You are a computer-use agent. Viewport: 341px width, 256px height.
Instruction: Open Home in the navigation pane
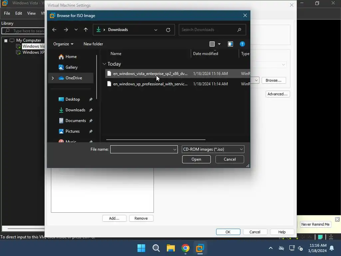[x=71, y=57]
